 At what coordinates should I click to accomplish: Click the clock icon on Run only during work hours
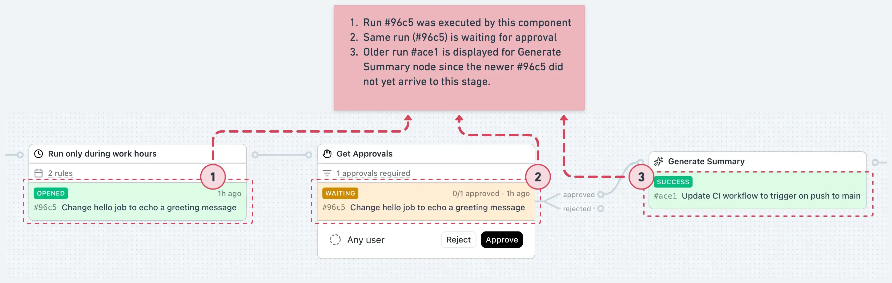[38, 153]
